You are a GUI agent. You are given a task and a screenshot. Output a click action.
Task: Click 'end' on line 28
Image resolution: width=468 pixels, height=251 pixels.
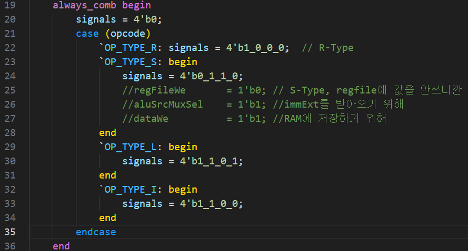[107, 133]
